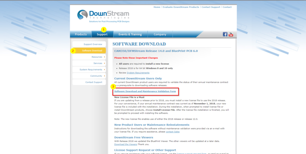
Task: Open the Company navigation tab
Action: (x=160, y=34)
